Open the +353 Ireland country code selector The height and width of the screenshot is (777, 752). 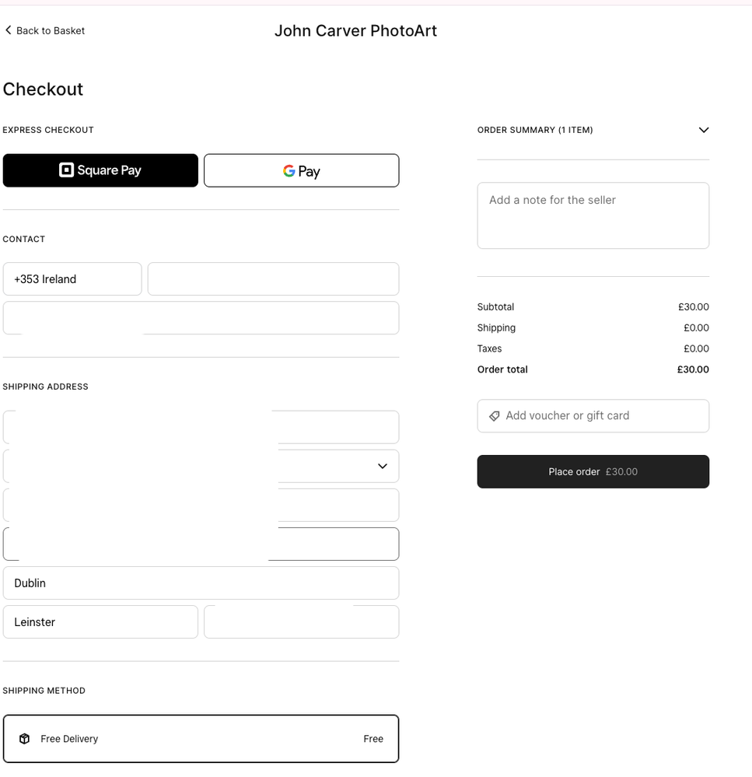[x=72, y=279]
